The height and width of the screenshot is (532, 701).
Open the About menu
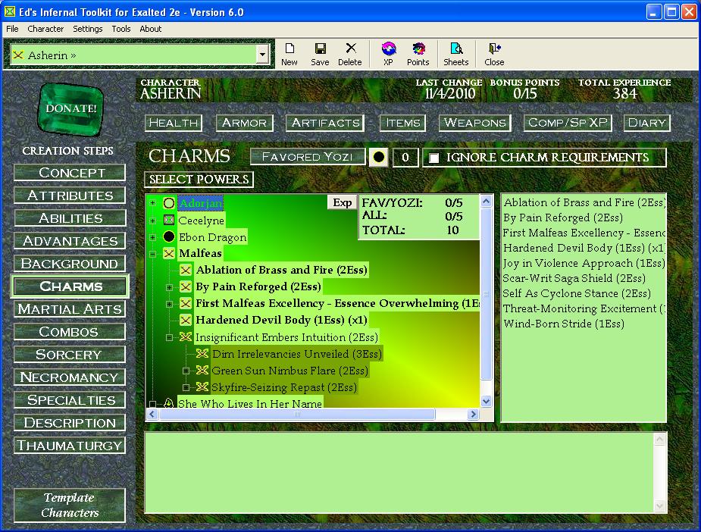point(151,29)
